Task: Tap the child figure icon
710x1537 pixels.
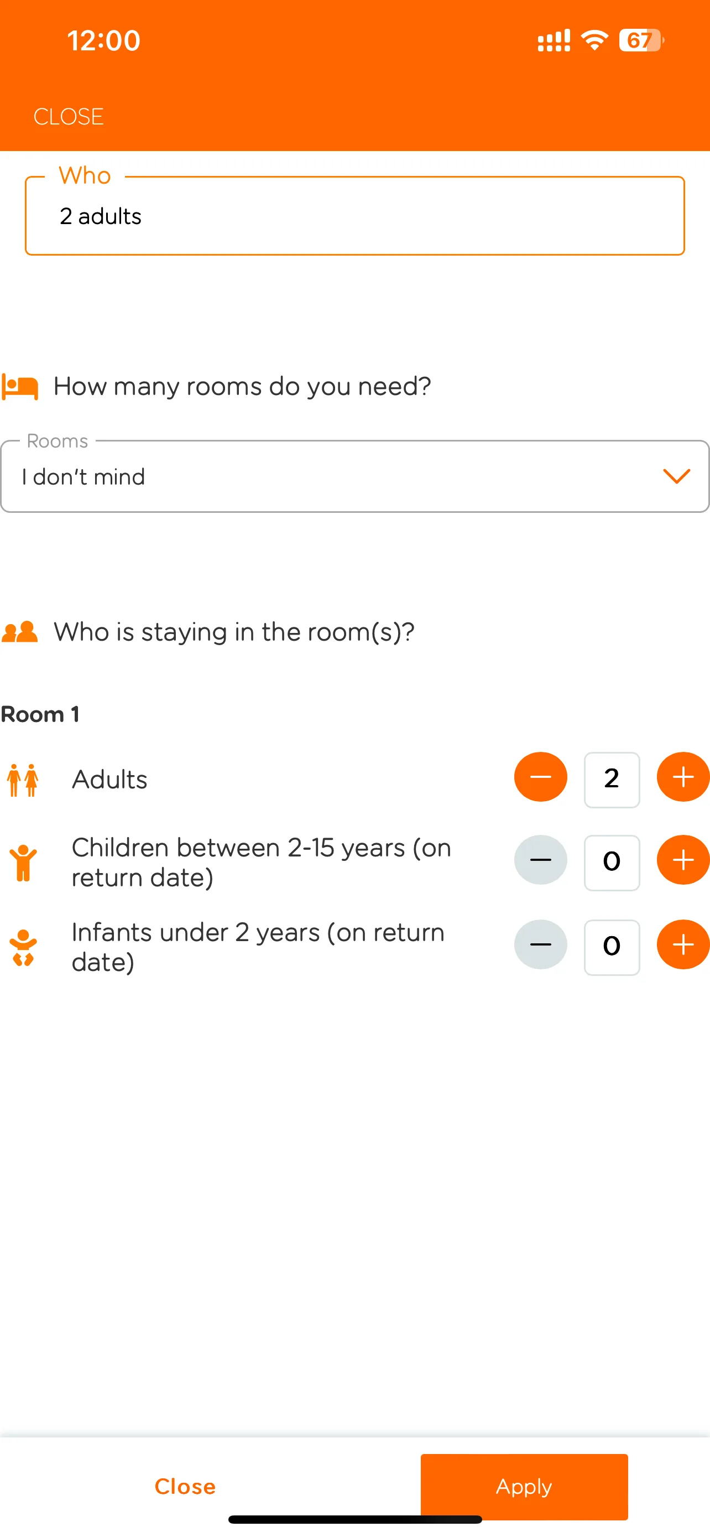Action: pos(23,863)
